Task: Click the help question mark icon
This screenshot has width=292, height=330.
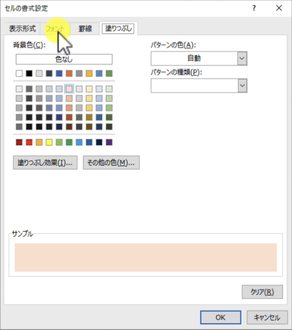Action: click(254, 8)
